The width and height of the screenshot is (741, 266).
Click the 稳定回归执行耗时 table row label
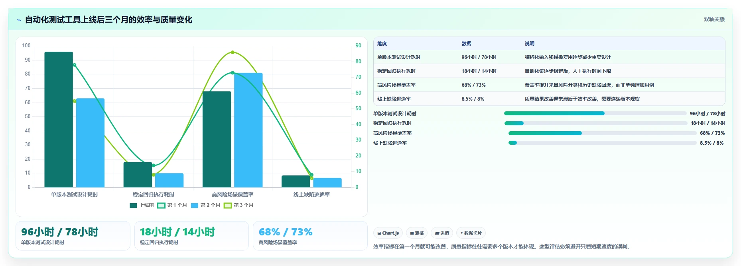click(396, 71)
